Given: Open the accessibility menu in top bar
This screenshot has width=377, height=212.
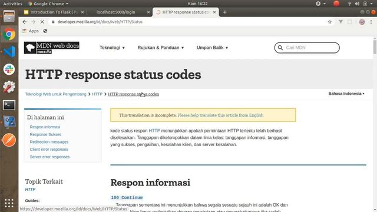Looking at the screenshot, I should [x=320, y=4].
